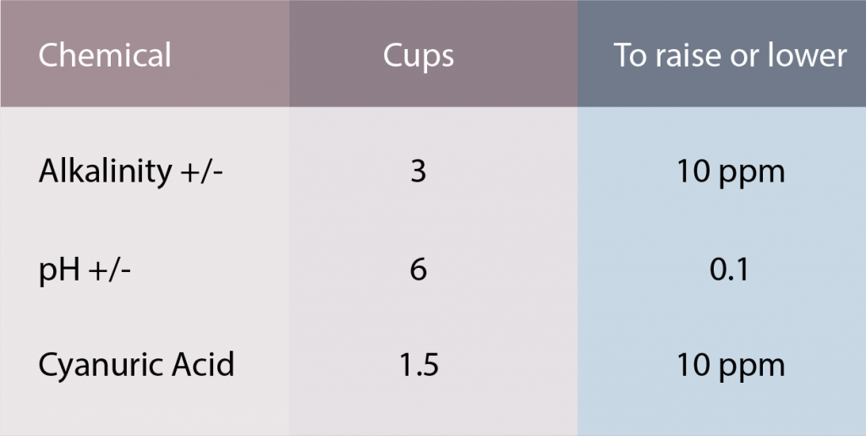
Task: Select the Cyanuric Acid row label
Action: [x=136, y=366]
